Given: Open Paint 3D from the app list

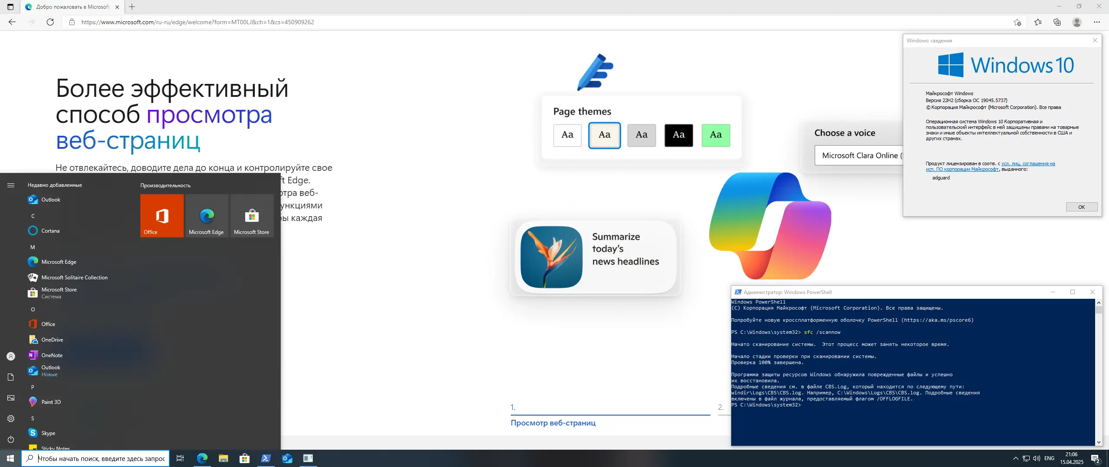Looking at the screenshot, I should [x=51, y=402].
